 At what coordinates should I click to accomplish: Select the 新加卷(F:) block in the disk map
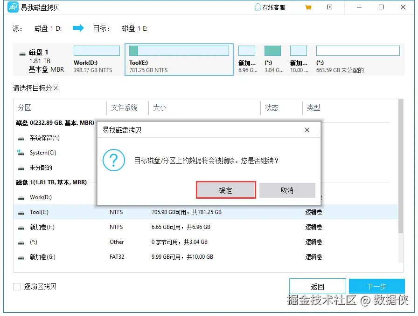pos(247,50)
